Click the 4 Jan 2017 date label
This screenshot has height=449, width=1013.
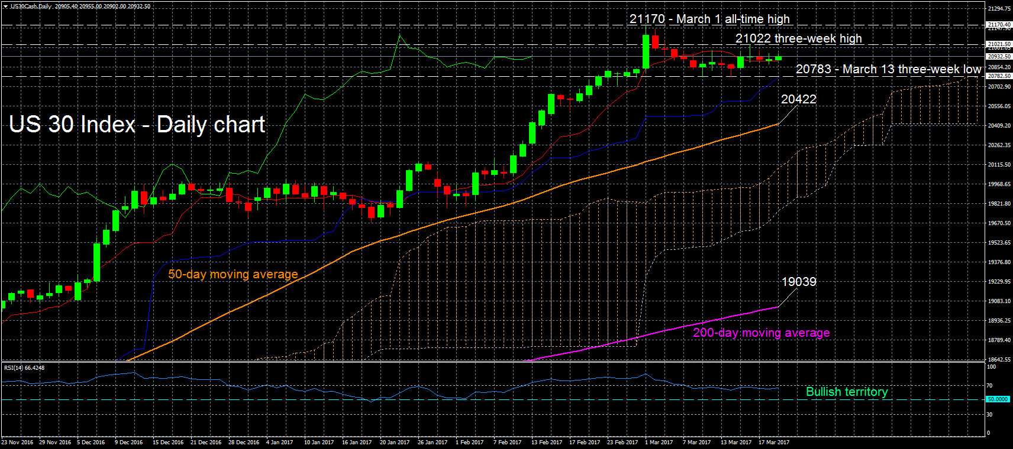(x=280, y=443)
